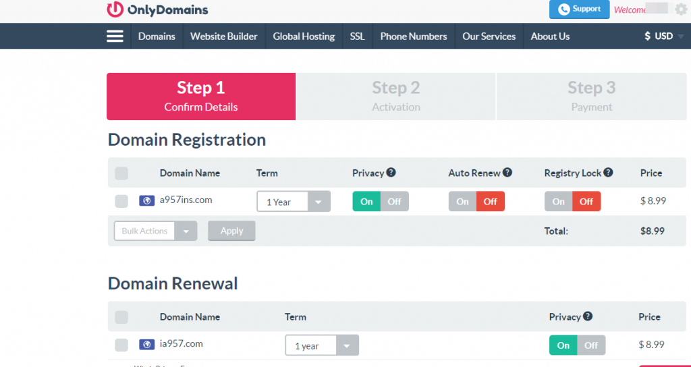Click the globe icon beside ia957.com
Screen dimensions: 691x367
pos(146,344)
